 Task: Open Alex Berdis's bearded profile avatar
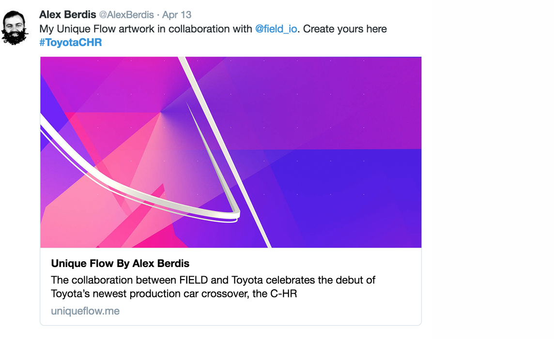(x=15, y=28)
